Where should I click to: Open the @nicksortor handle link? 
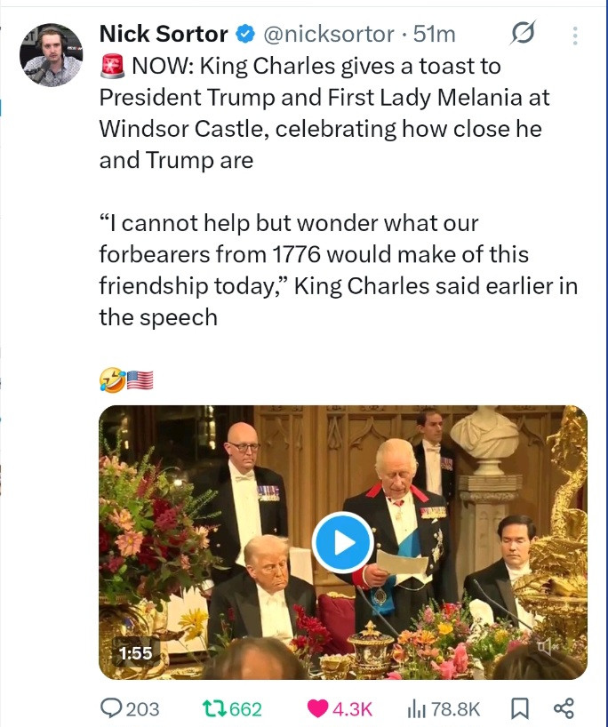pos(327,35)
